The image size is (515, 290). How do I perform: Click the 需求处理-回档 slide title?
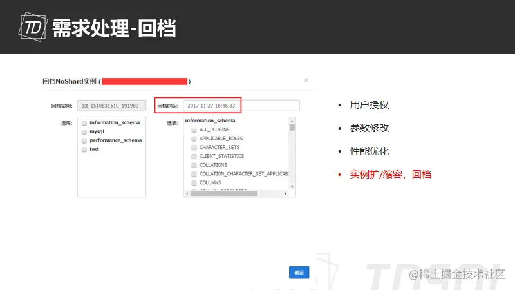pyautogui.click(x=114, y=28)
